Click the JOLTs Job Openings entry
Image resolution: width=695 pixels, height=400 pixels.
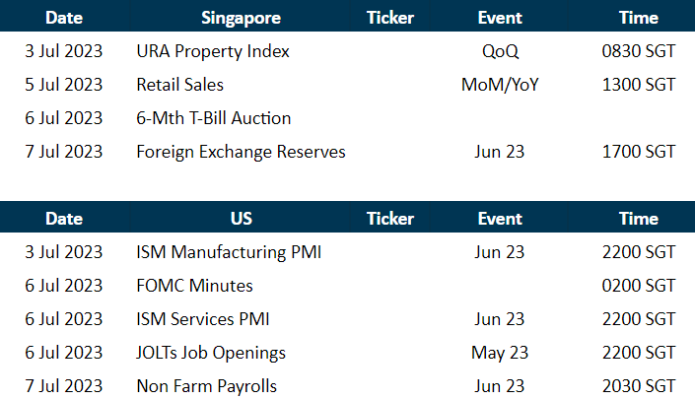[x=211, y=353]
